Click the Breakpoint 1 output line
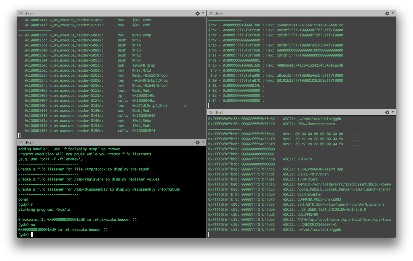The width and height of the screenshot is (413, 261). pyautogui.click(x=77, y=220)
